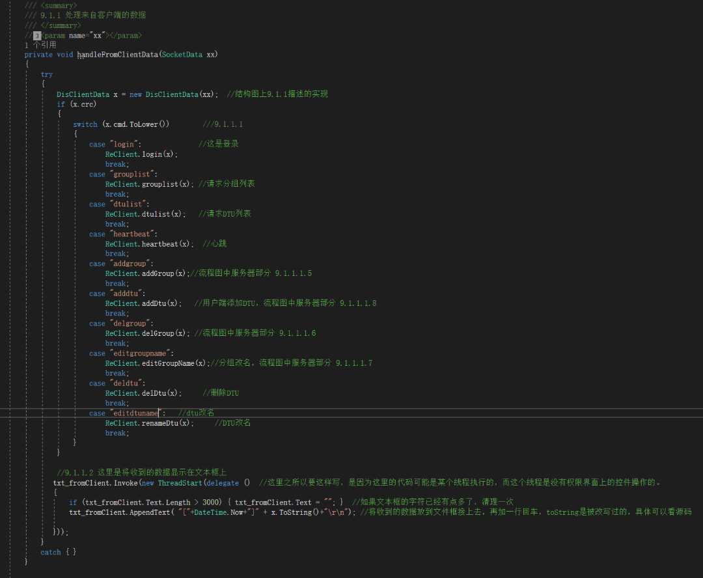
Task: Click the uppercase //DTU改名 comment
Action: pyautogui.click(x=232, y=423)
